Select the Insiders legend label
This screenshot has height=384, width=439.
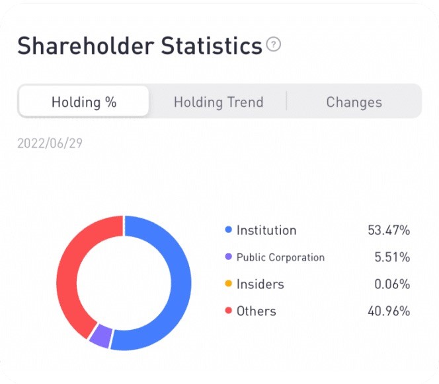(260, 284)
